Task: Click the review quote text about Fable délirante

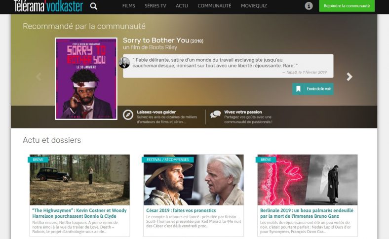Action: click(x=215, y=63)
